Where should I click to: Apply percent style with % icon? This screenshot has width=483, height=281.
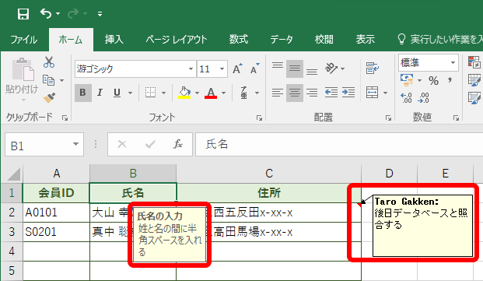(x=433, y=81)
